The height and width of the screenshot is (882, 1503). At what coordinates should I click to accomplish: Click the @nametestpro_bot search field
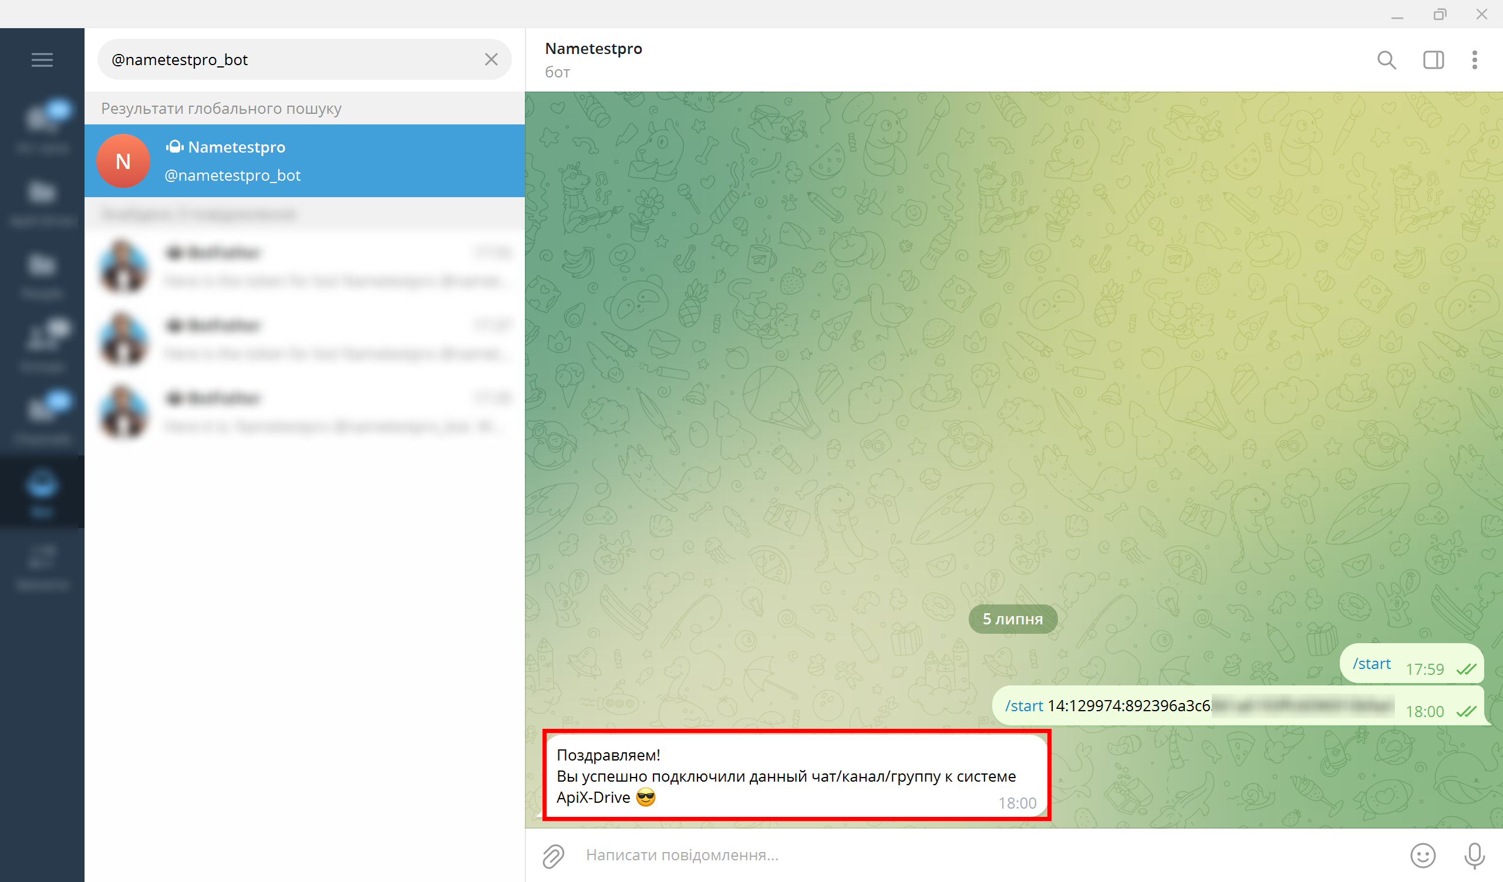tap(304, 60)
